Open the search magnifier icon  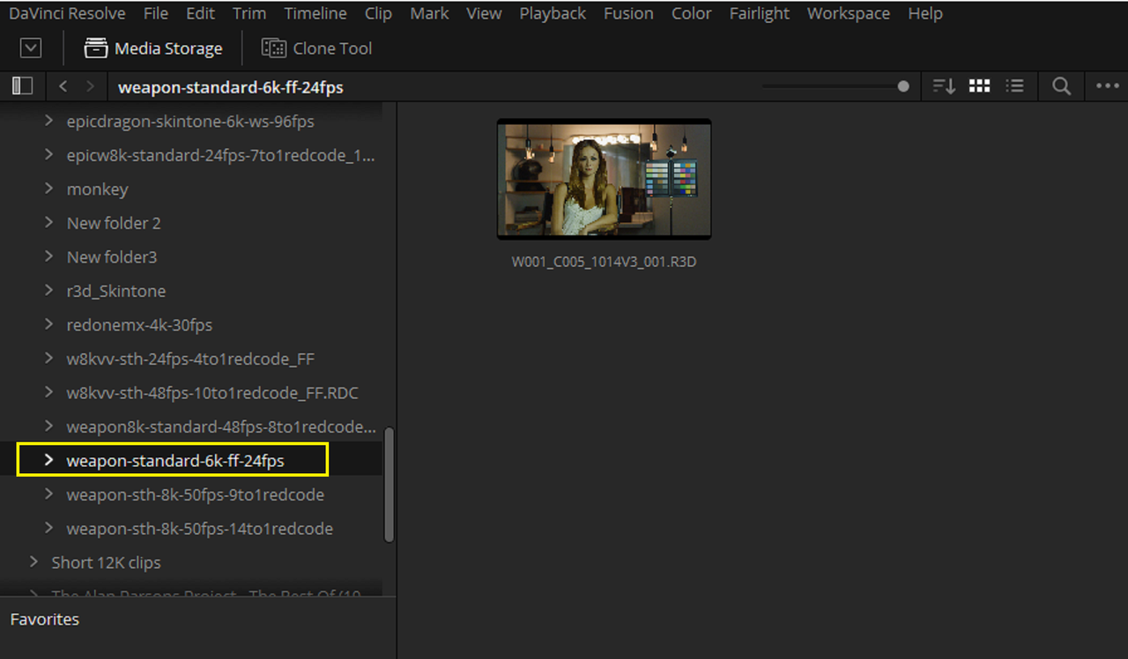pos(1062,86)
